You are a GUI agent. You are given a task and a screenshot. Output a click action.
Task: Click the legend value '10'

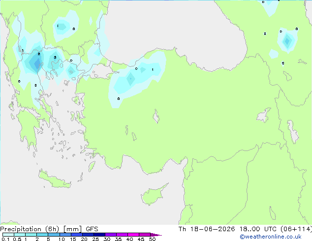coord(62,239)
